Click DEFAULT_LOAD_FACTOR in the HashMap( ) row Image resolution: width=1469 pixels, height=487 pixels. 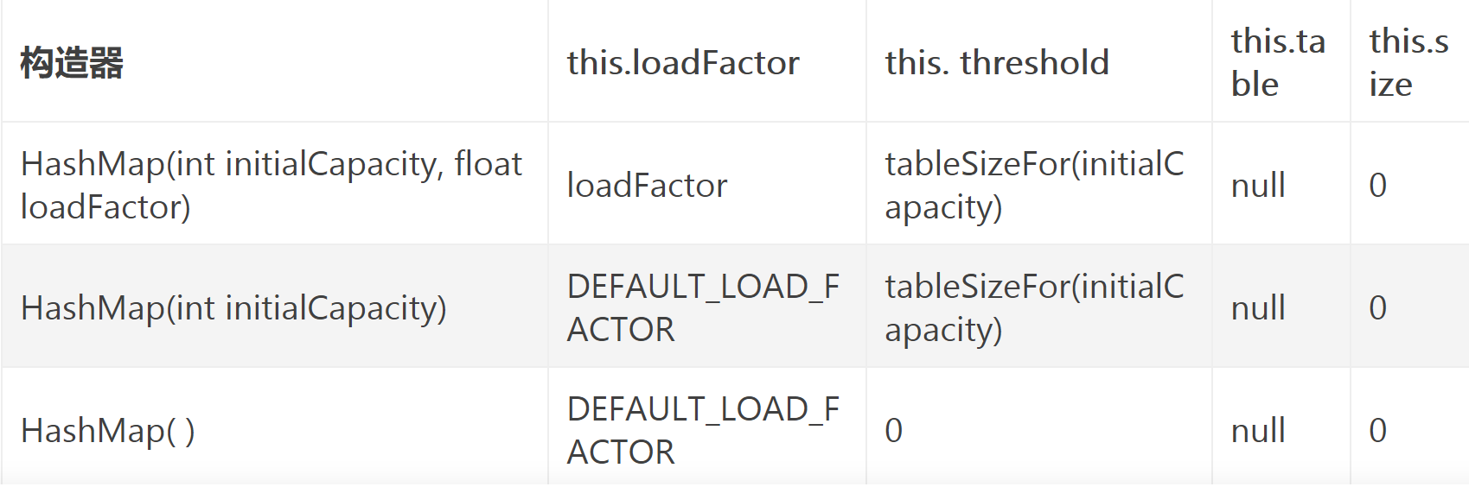pyautogui.click(x=703, y=430)
